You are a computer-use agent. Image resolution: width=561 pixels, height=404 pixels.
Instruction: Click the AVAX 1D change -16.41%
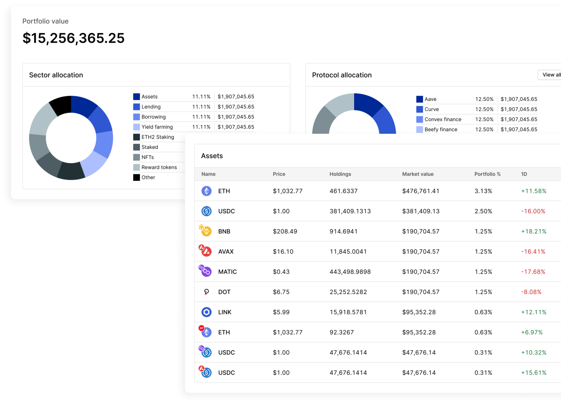(x=533, y=252)
